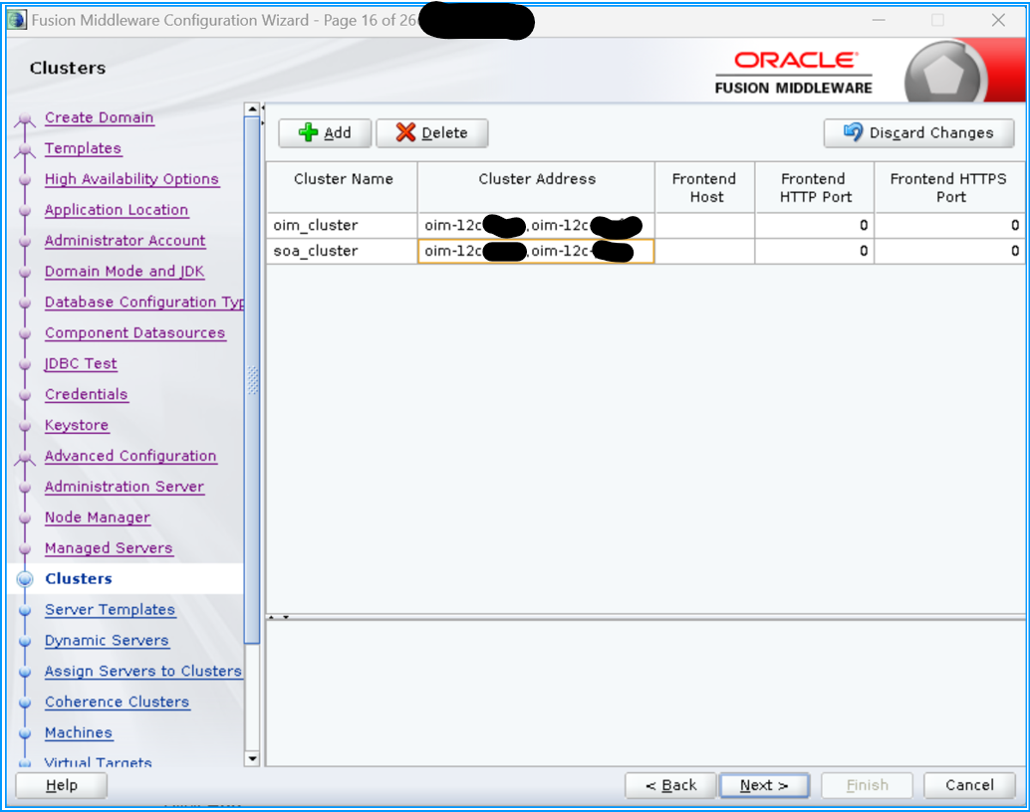Open Component Datasources step

134,333
